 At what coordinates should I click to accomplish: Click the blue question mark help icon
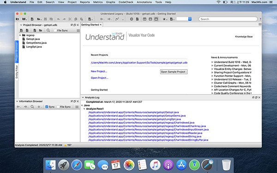[x=260, y=19]
